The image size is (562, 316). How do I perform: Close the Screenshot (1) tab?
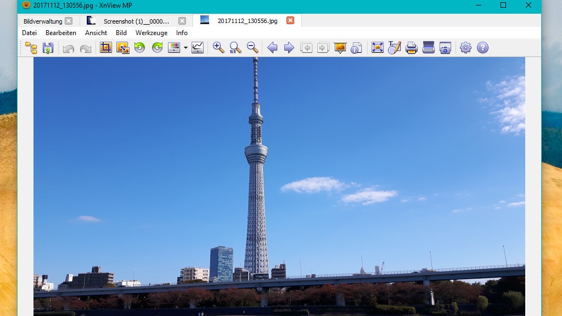tap(181, 20)
